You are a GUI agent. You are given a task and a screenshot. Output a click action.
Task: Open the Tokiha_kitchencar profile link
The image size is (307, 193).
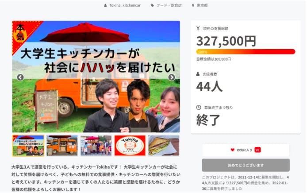tap(125, 5)
